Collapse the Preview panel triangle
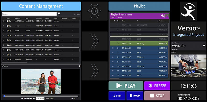Screen dimensions: 207x102 (x=2, y=66)
